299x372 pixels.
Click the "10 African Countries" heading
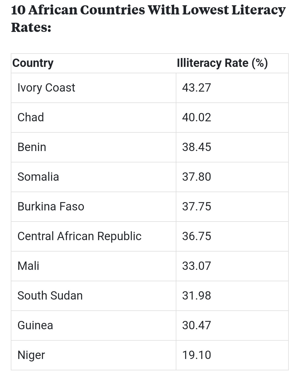tap(148, 18)
